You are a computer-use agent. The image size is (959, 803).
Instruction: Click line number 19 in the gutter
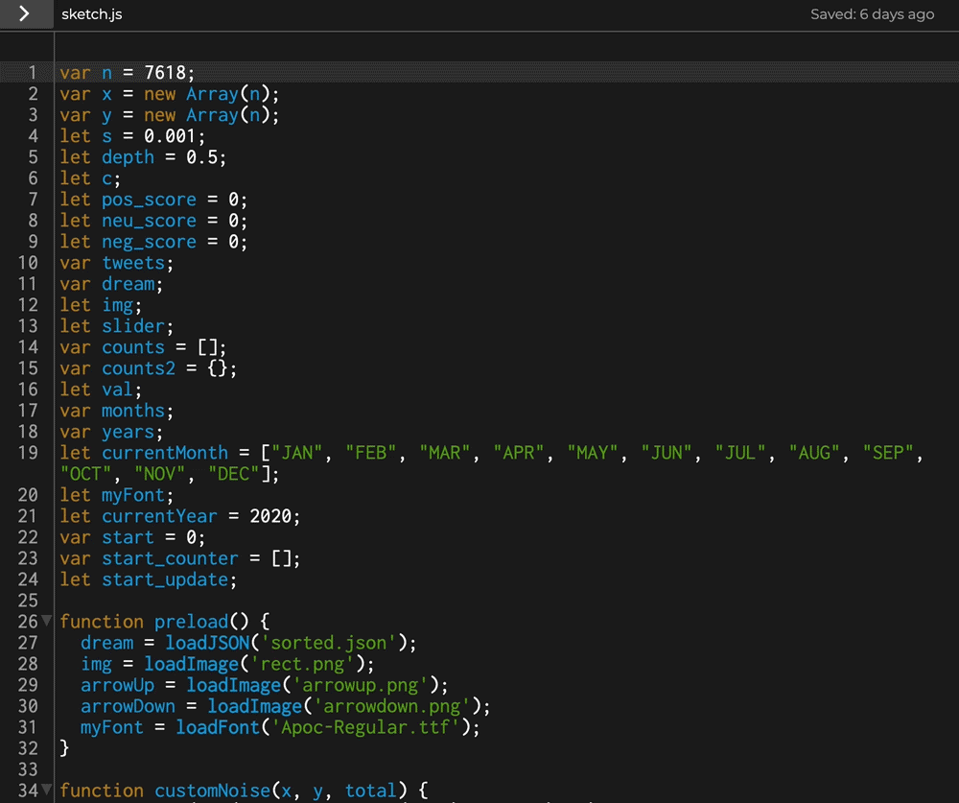[28, 453]
